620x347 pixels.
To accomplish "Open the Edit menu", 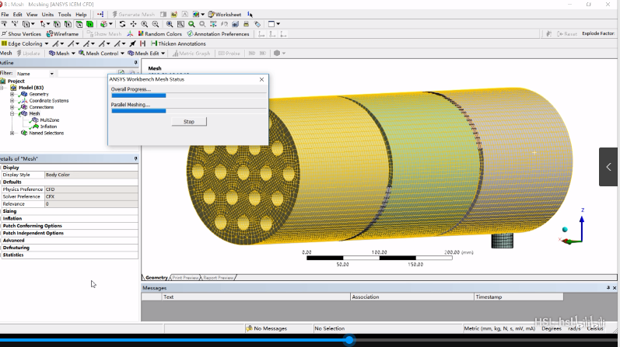I will (x=17, y=14).
